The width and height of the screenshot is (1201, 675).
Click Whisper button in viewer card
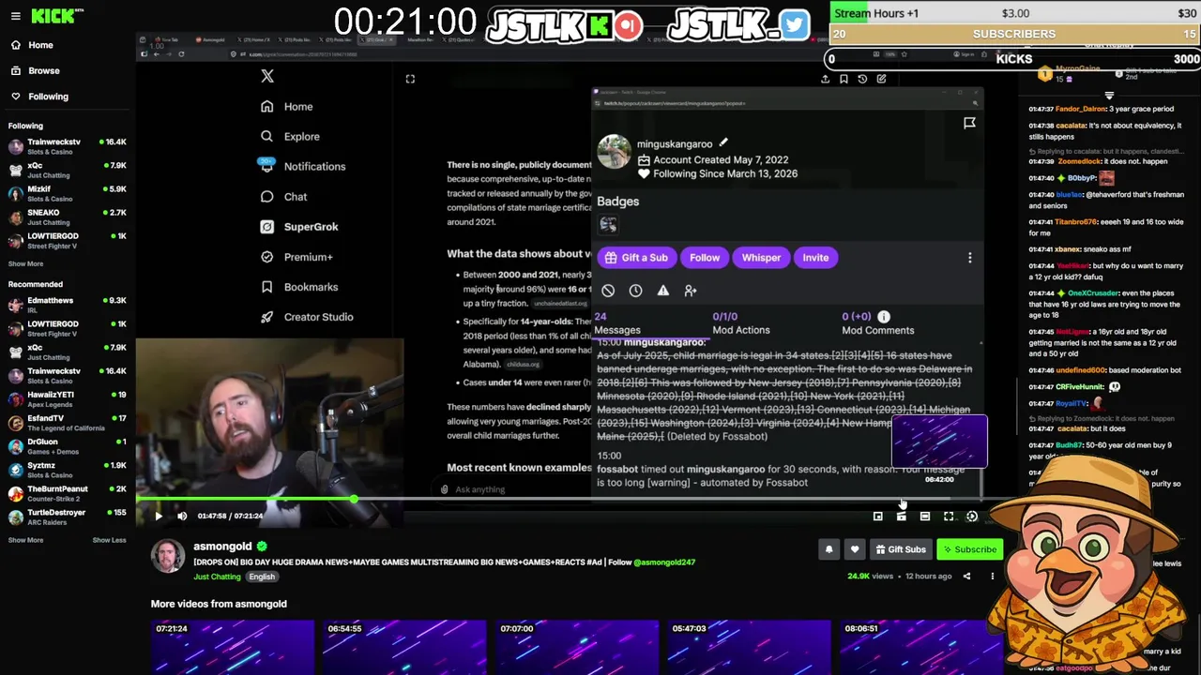761,258
